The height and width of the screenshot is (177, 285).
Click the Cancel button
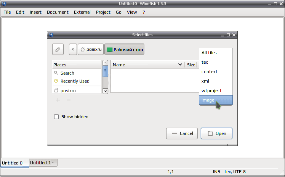[182, 133]
